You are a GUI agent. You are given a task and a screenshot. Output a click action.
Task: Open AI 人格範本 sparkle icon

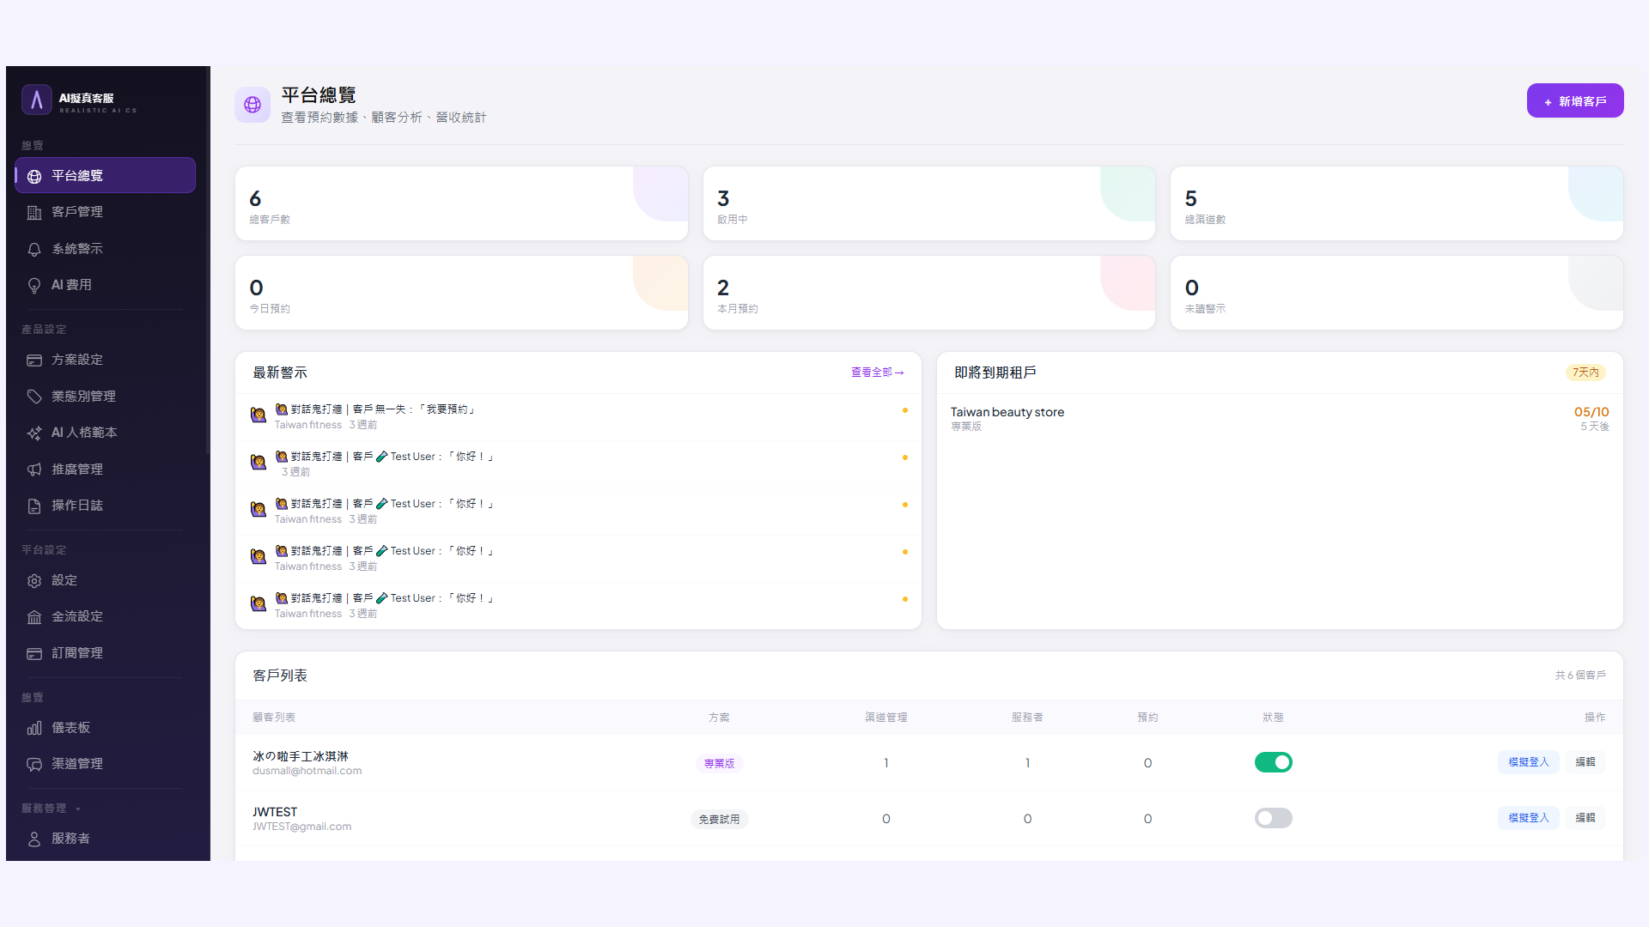pos(34,433)
